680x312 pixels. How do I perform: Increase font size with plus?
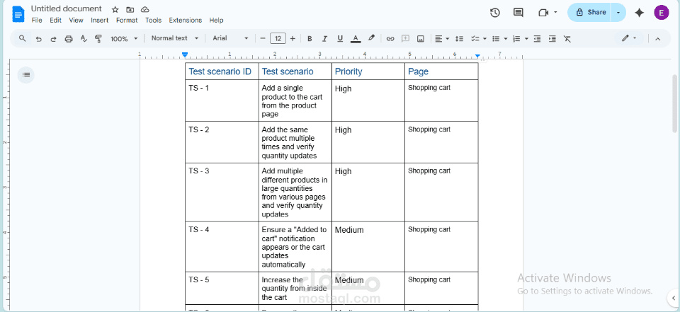pyautogui.click(x=293, y=39)
